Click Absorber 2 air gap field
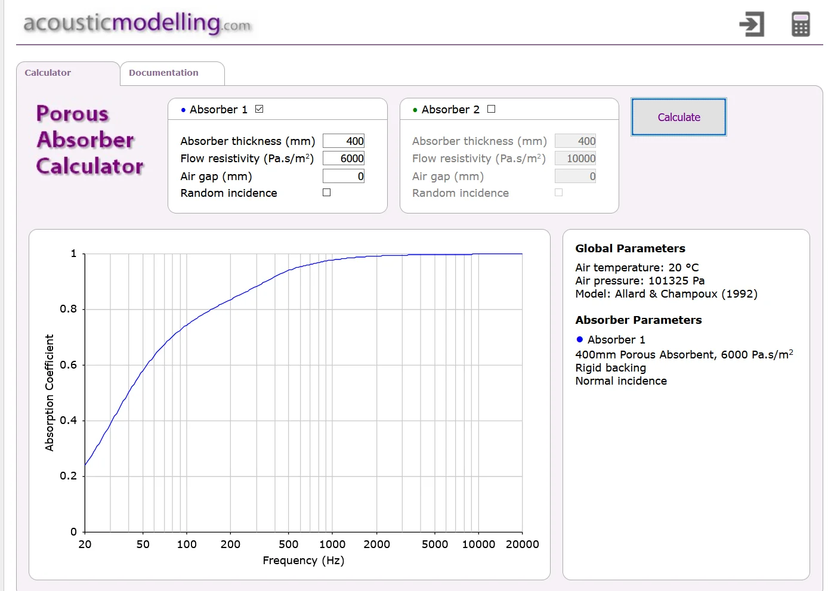The height and width of the screenshot is (591, 828). tap(576, 176)
